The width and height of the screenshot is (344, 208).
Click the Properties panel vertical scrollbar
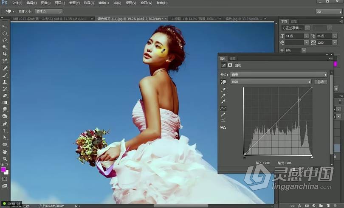332,114
